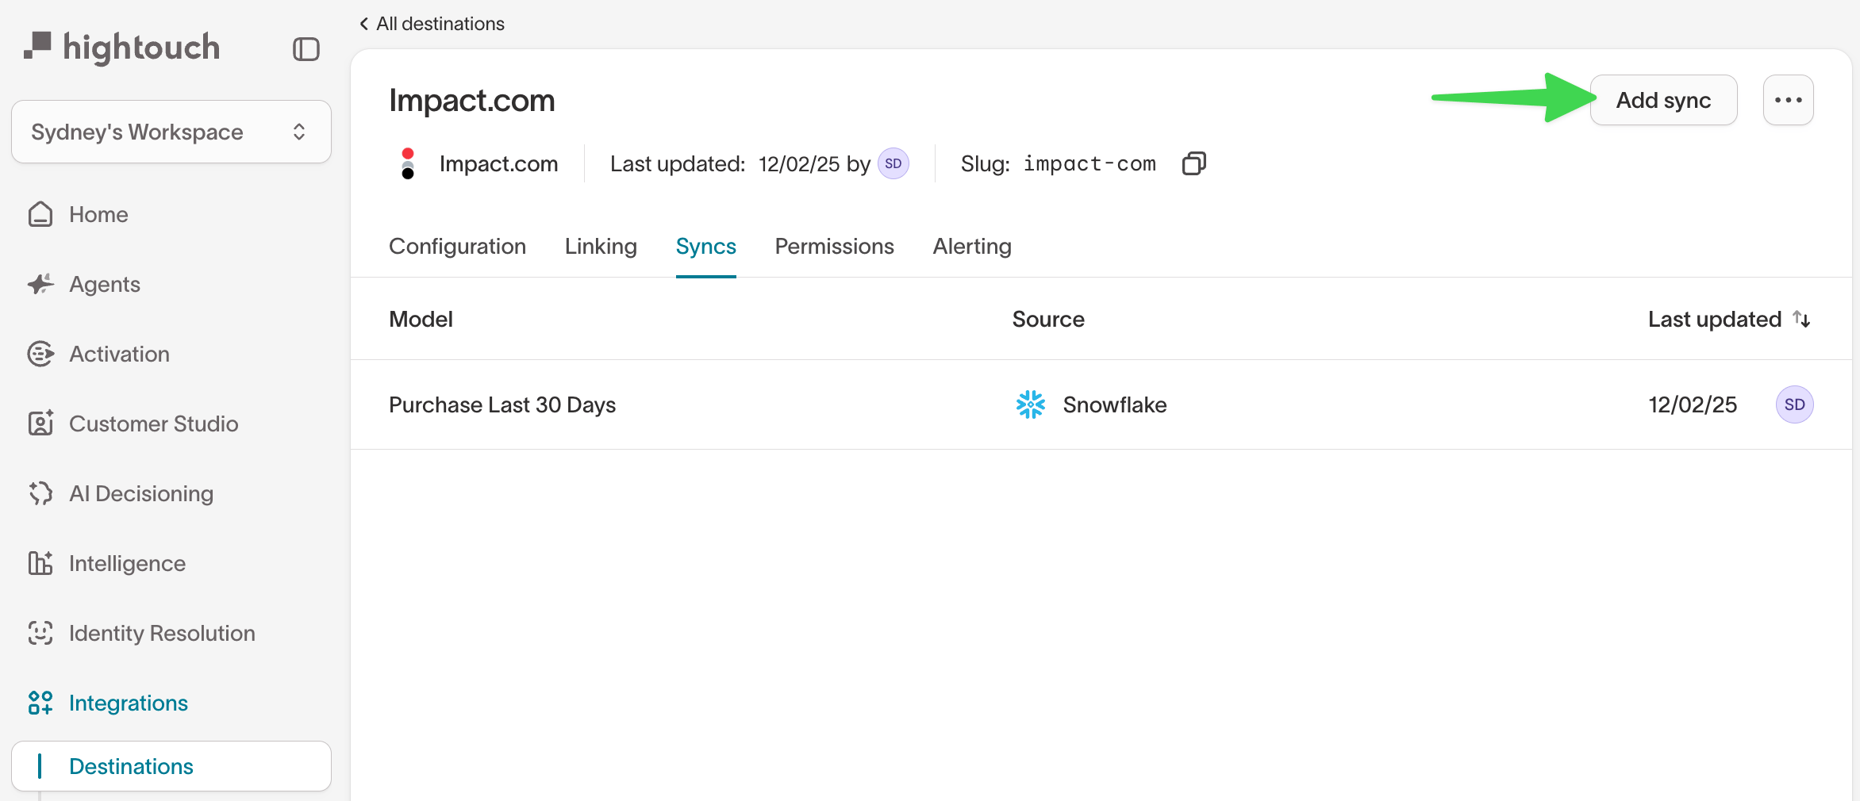This screenshot has height=801, width=1860.
Task: Select Destinations in sidebar
Action: pos(171,766)
